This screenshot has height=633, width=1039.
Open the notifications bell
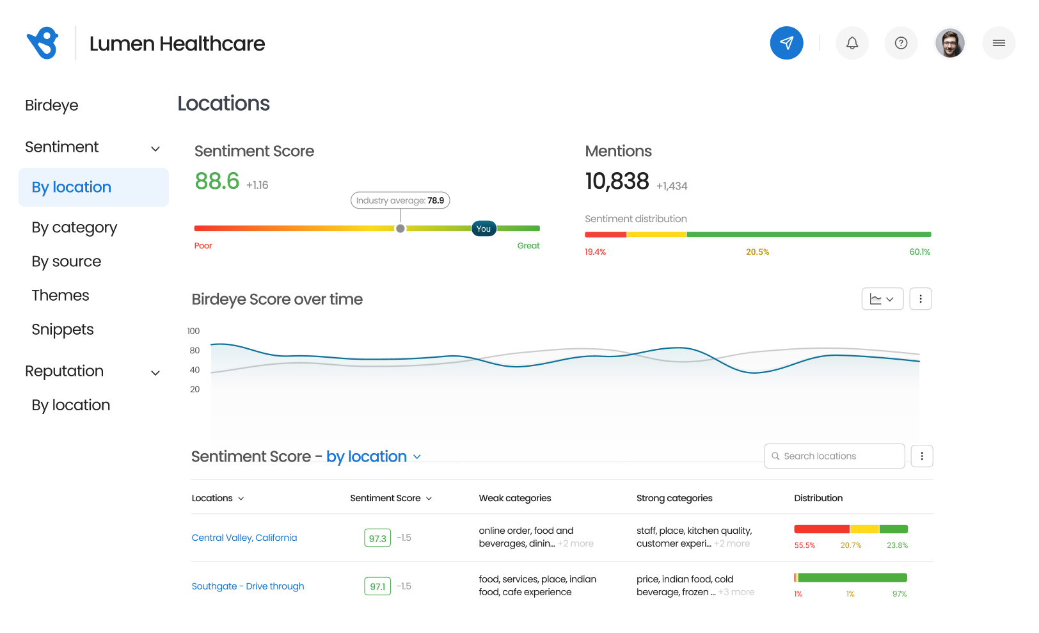coord(852,43)
